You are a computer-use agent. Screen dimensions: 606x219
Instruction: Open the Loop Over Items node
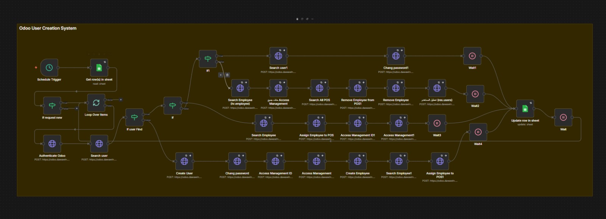click(x=96, y=103)
